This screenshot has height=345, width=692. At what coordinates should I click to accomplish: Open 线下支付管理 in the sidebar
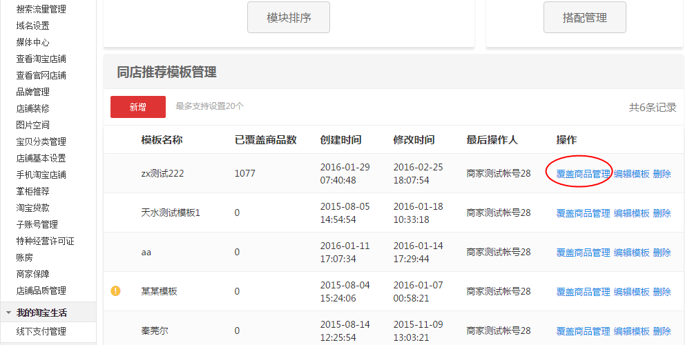point(41,331)
